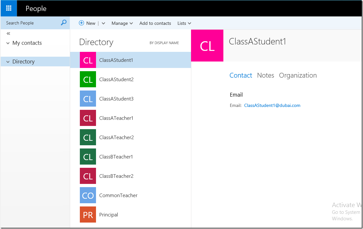The width and height of the screenshot is (363, 229).
Task: Select My contacts in the sidebar
Action: tap(27, 43)
